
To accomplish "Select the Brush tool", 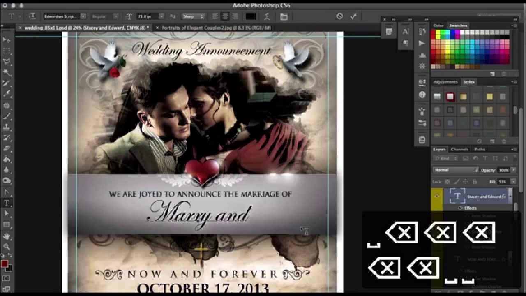I will pos(7,116).
